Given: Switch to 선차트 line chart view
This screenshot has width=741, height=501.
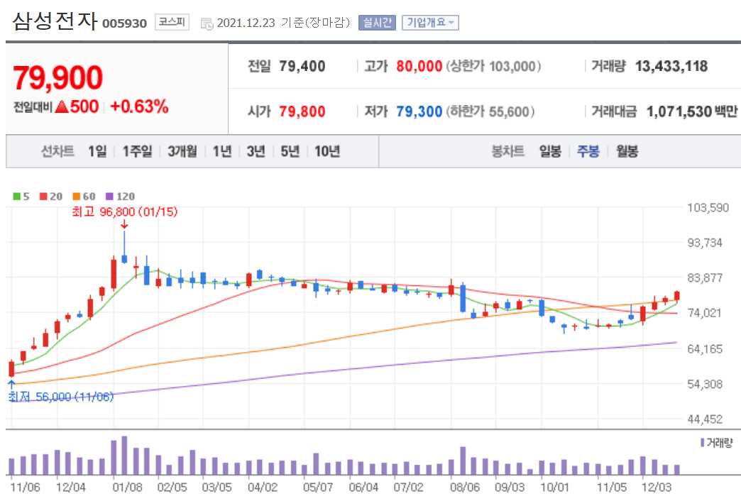Looking at the screenshot, I should click(55, 151).
